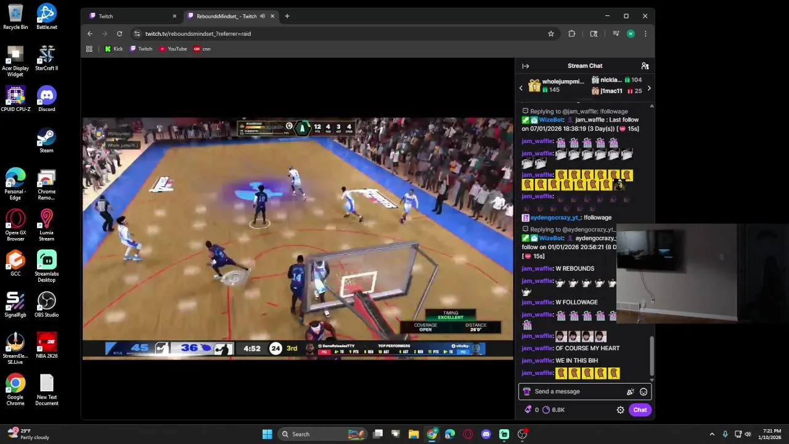Click the WizeBot name replying to jam_waffle
This screenshot has width=789, height=444.
point(551,120)
